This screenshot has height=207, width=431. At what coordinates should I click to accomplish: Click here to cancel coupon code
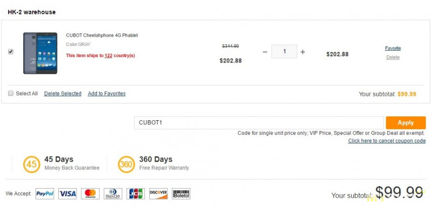[x=387, y=141]
